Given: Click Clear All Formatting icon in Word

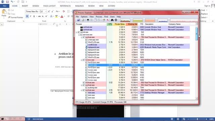Looking at the screenshot, I should tap(63, 11).
